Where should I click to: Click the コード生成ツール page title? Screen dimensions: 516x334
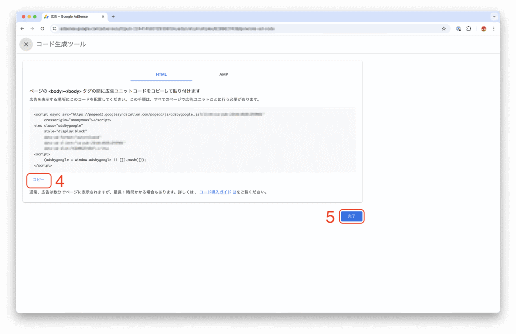pyautogui.click(x=61, y=44)
